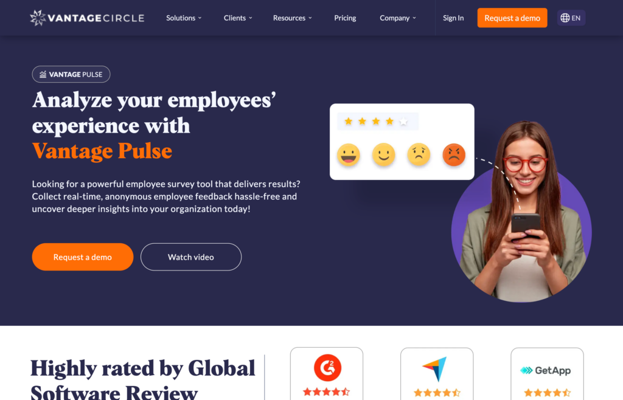Viewport: 623px width, 400px height.
Task: Expand the Clients dropdown menu
Action: (238, 18)
